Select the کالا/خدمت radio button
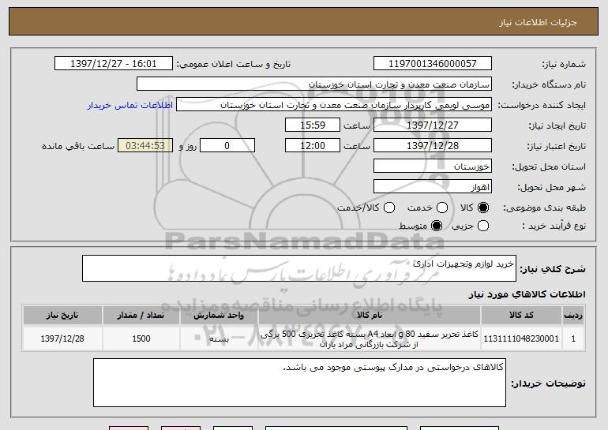Screen dimensions: 608x430 (389, 208)
